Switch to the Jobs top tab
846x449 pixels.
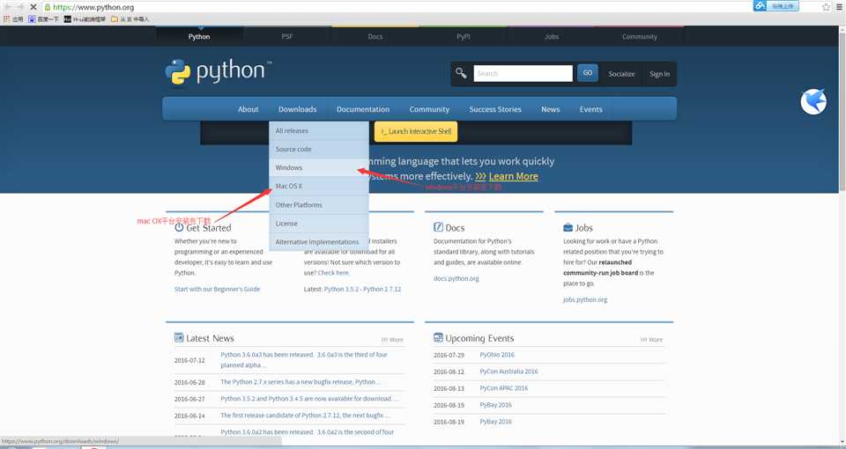[x=552, y=36]
